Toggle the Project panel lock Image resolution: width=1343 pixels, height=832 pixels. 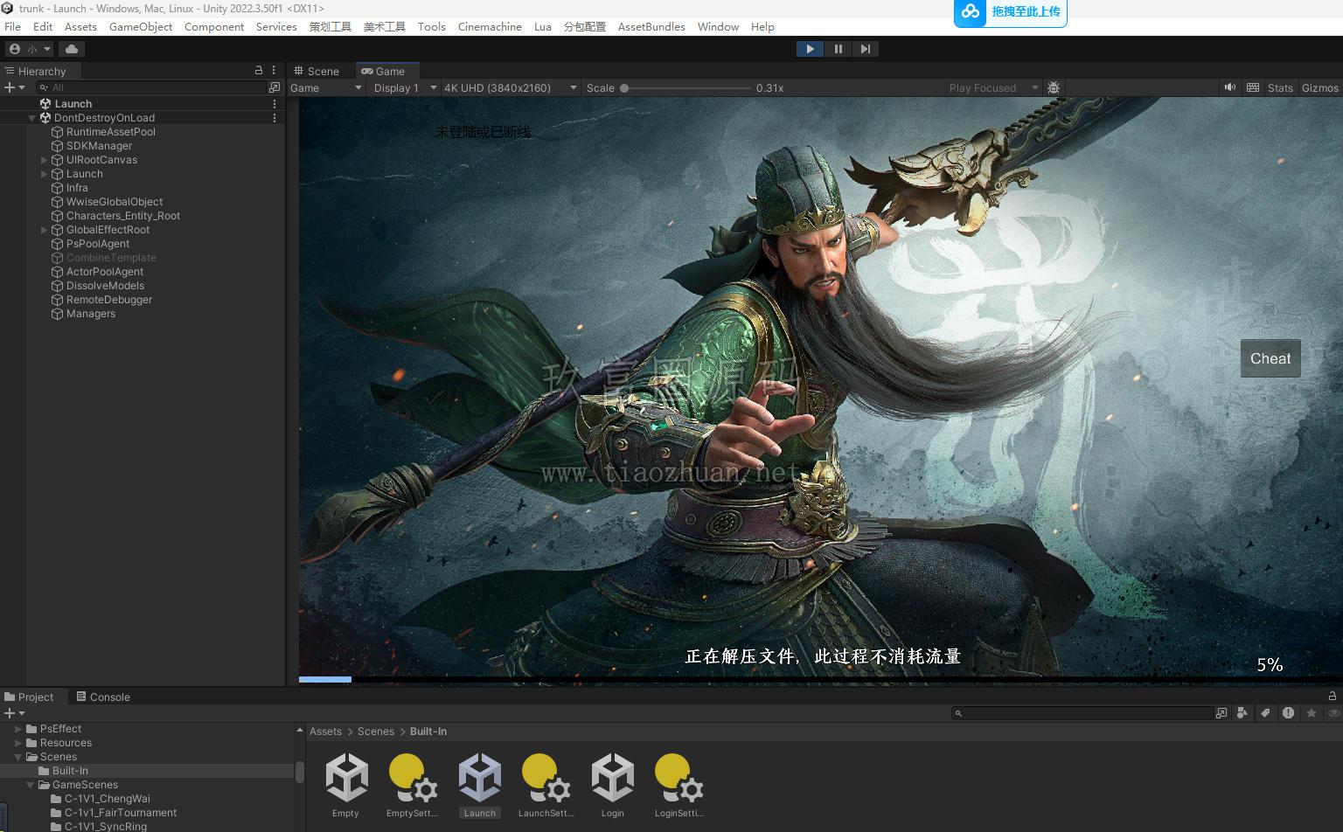(1333, 697)
